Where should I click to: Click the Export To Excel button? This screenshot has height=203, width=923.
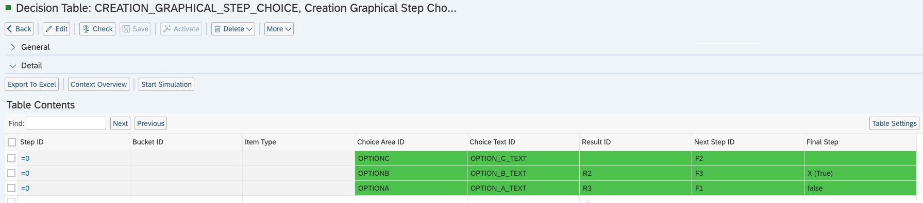tap(31, 84)
